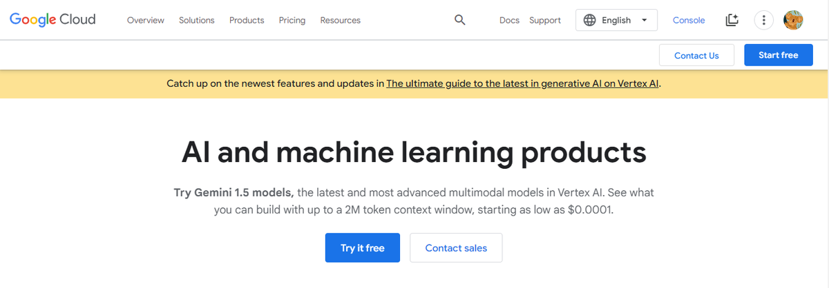Image resolution: width=829 pixels, height=288 pixels.
Task: Go to the Overview tab
Action: pyautogui.click(x=146, y=20)
